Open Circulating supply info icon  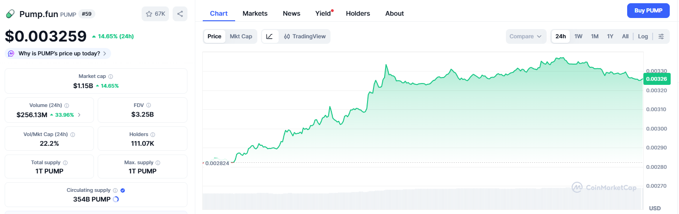coord(115,190)
